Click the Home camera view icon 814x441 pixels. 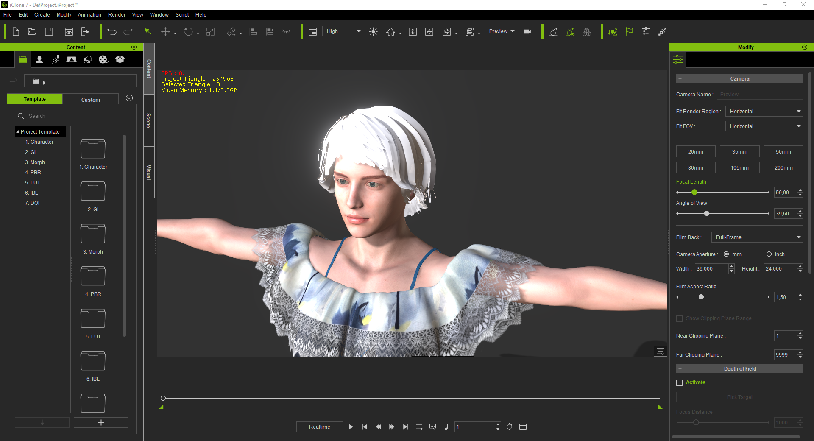click(x=390, y=32)
